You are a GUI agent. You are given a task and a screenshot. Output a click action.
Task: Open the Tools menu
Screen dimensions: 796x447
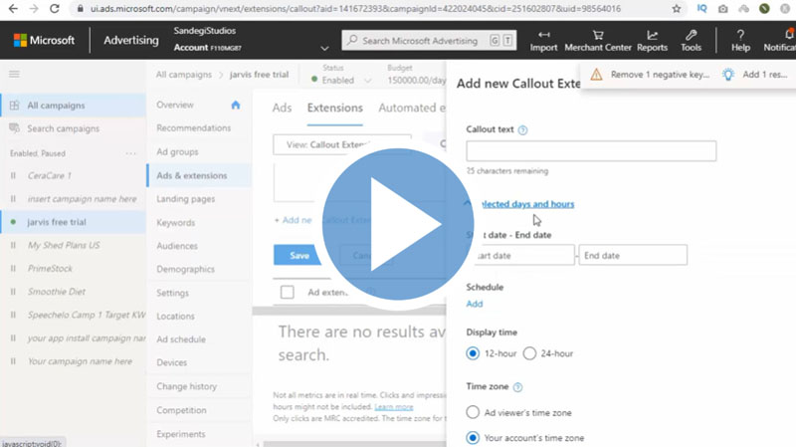tap(691, 41)
